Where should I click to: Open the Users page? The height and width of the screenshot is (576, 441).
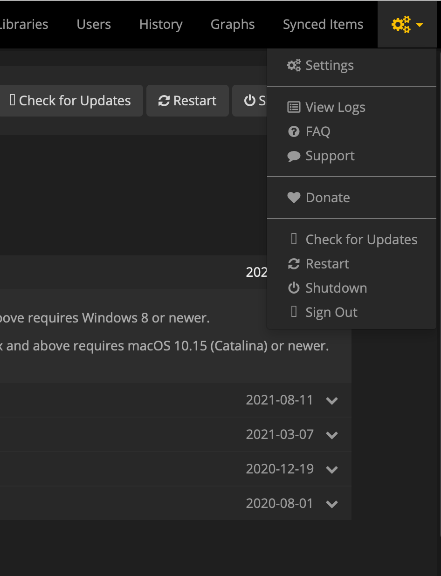click(94, 24)
